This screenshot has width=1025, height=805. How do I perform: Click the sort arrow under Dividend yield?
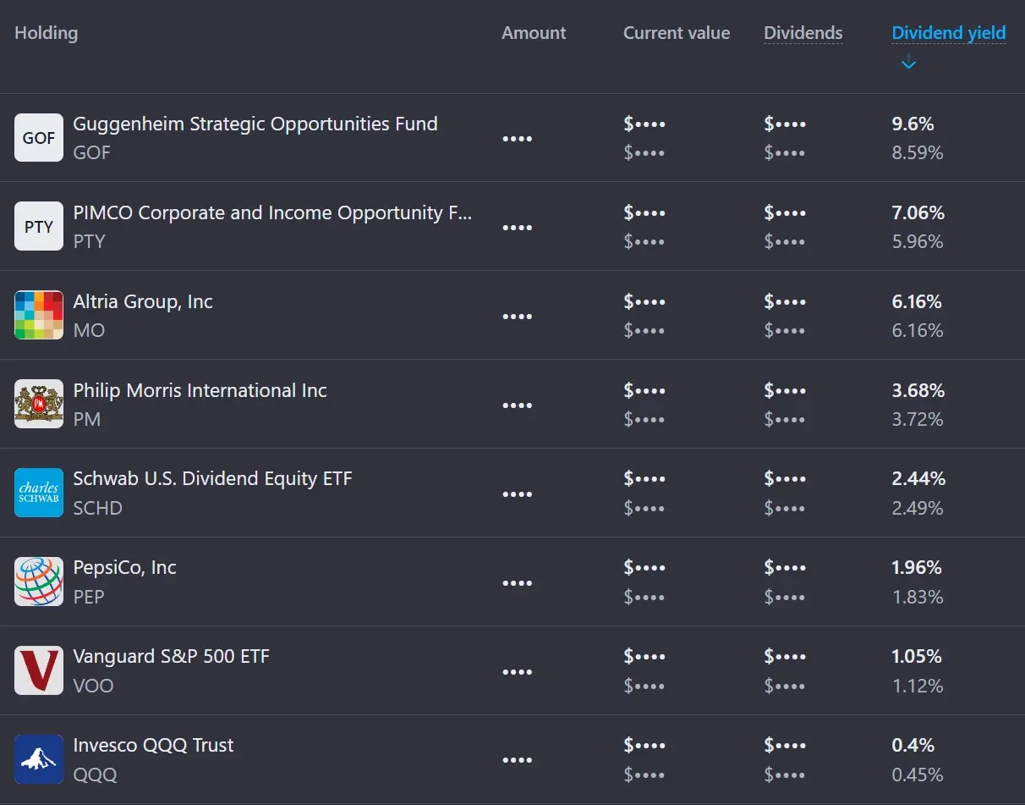click(x=908, y=63)
